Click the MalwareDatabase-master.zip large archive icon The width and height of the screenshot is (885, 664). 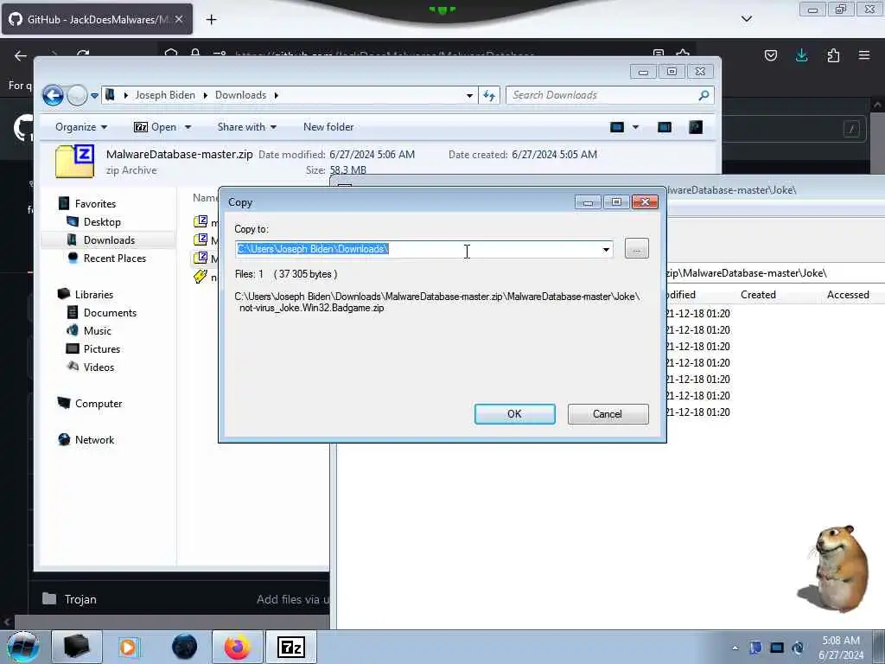(74, 162)
